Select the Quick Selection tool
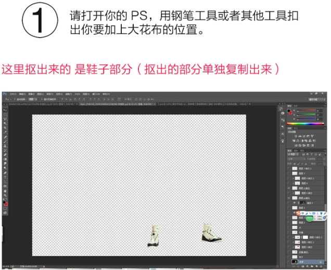Screen dimensions: 331x270 [x=6, y=123]
